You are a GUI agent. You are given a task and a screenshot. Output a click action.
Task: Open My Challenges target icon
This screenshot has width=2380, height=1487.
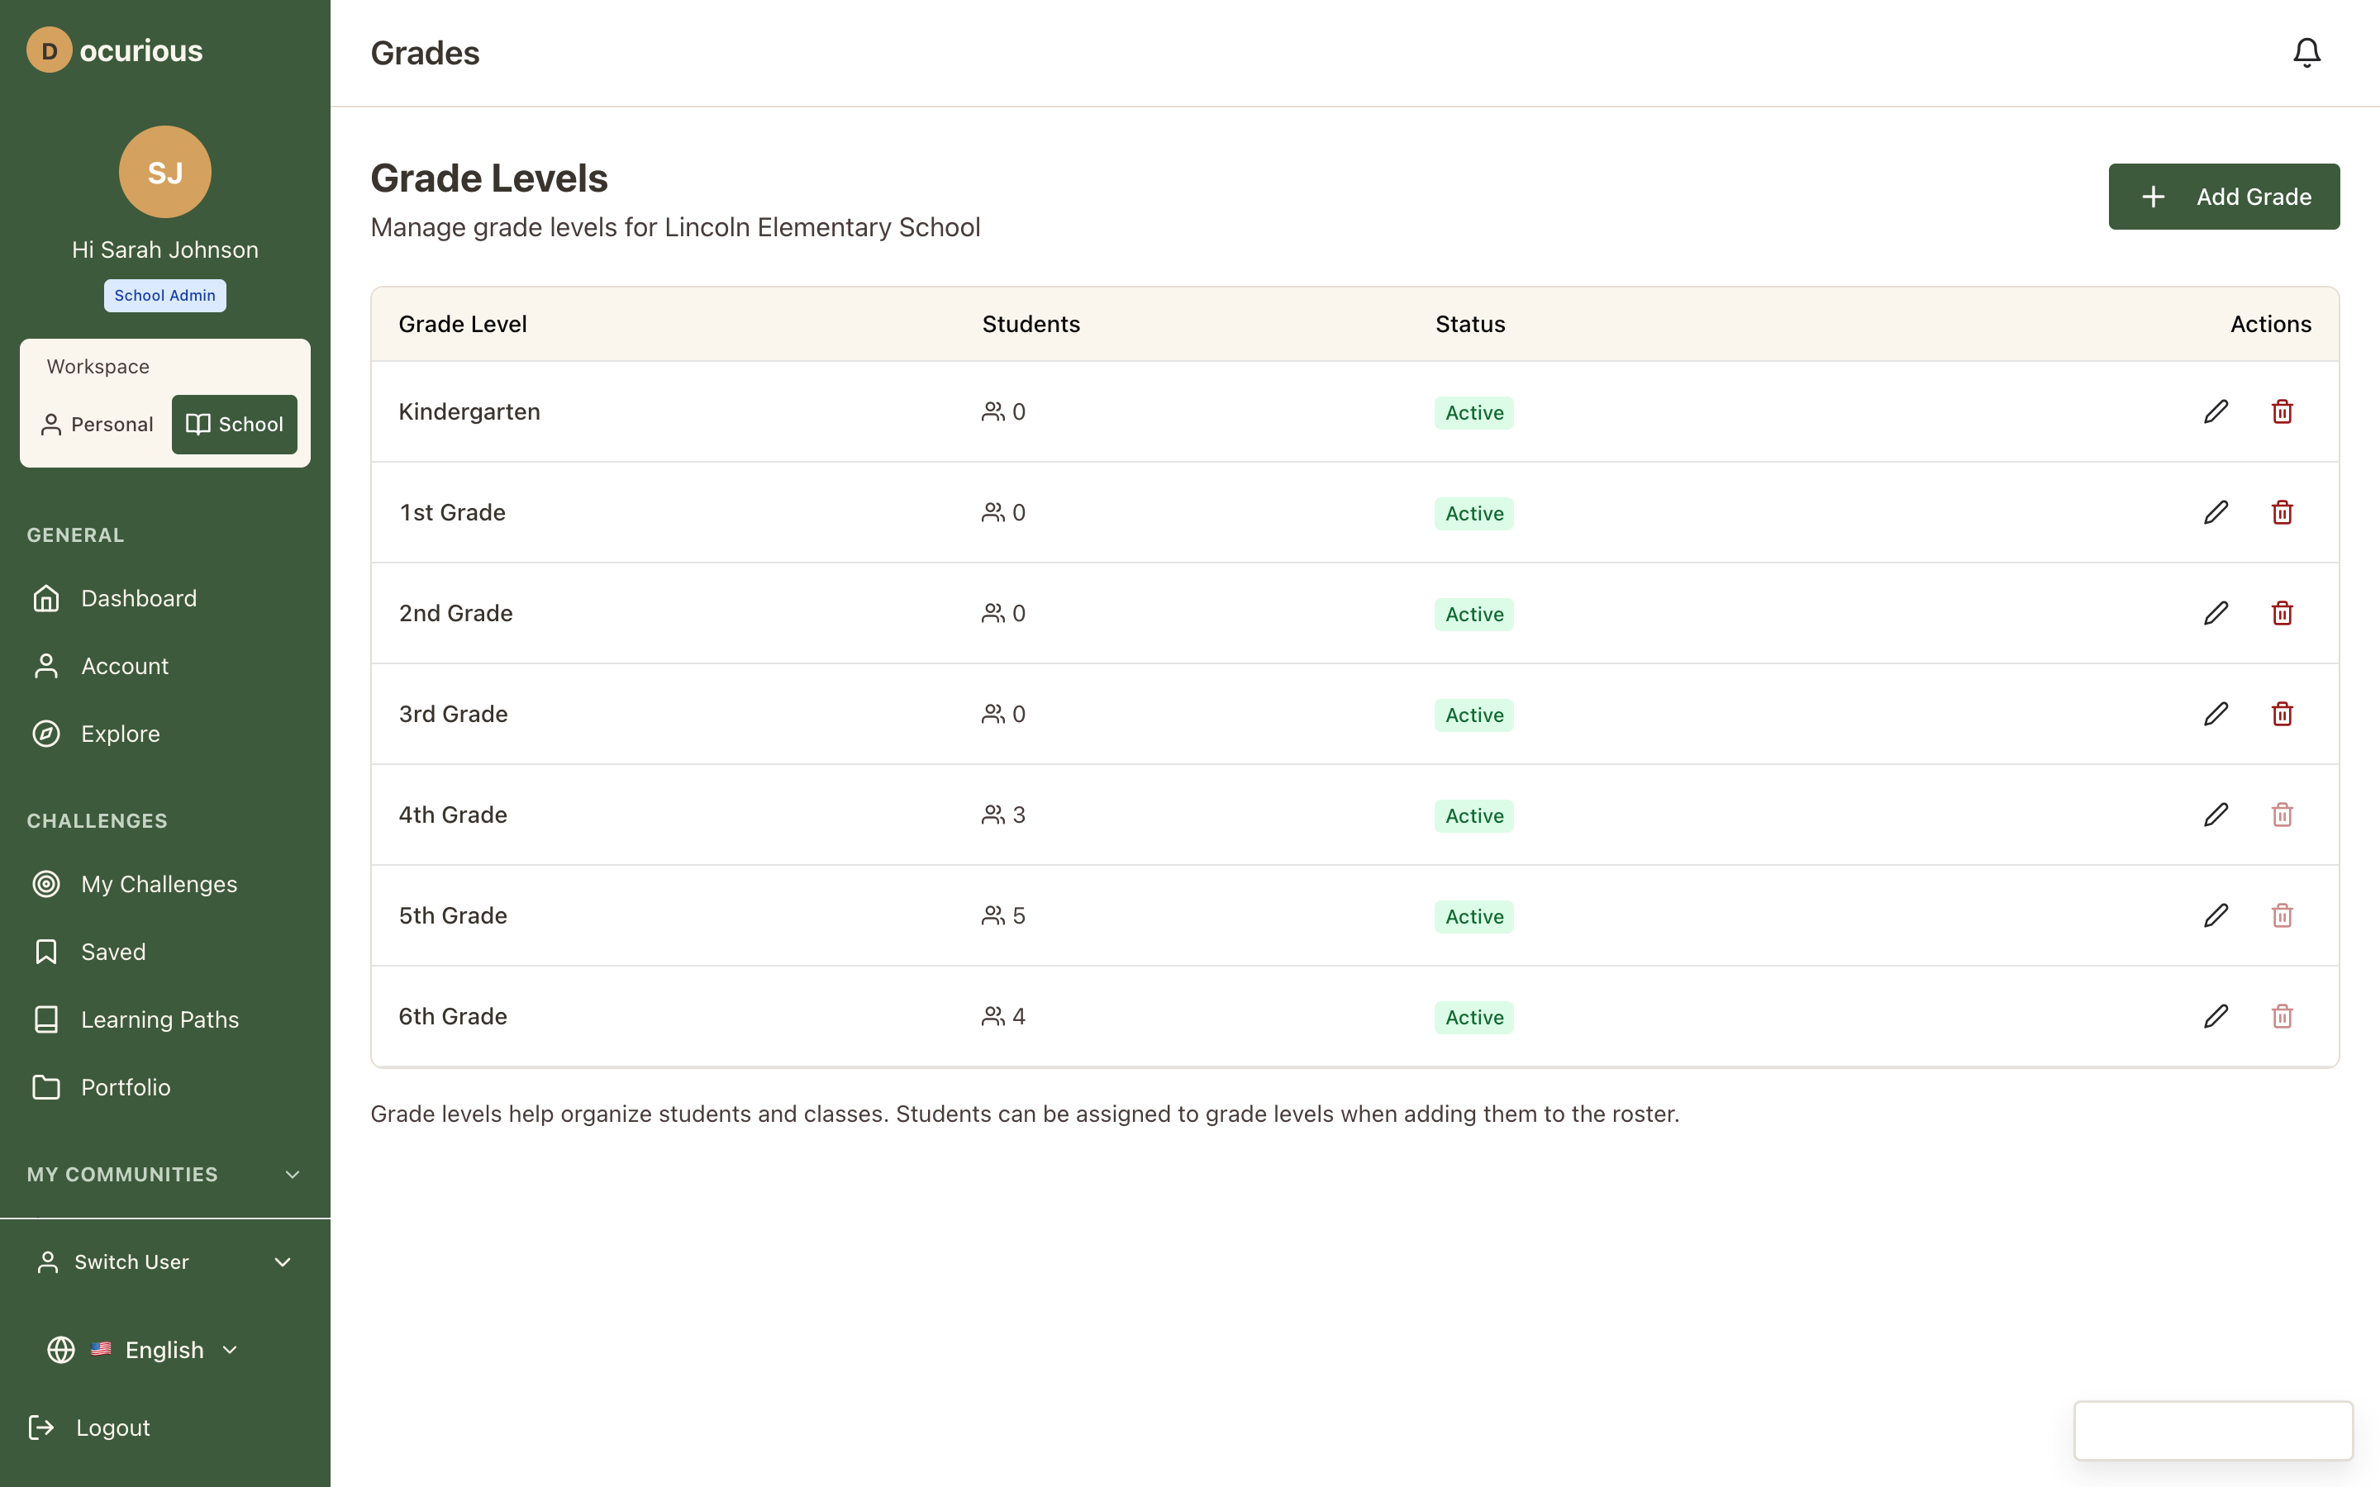coord(46,883)
